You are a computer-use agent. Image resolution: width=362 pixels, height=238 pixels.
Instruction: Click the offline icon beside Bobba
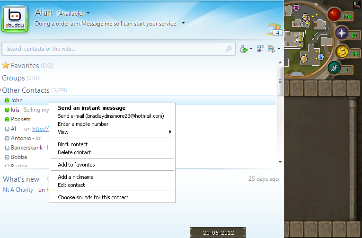pyautogui.click(x=7, y=157)
